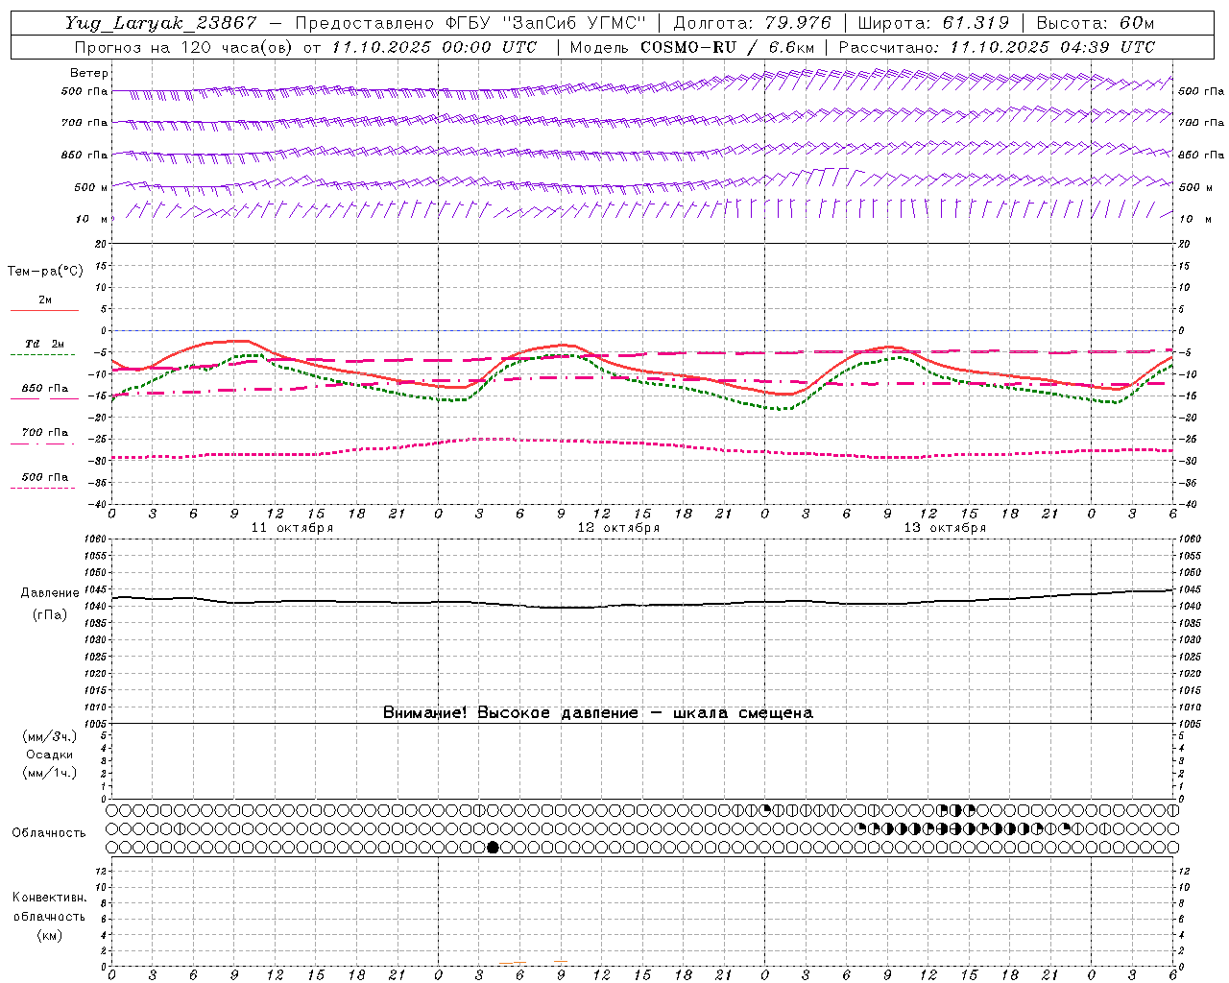Screen dimensions: 1229x983
Task: Click the "13 октября" date label
Action: click(x=945, y=528)
